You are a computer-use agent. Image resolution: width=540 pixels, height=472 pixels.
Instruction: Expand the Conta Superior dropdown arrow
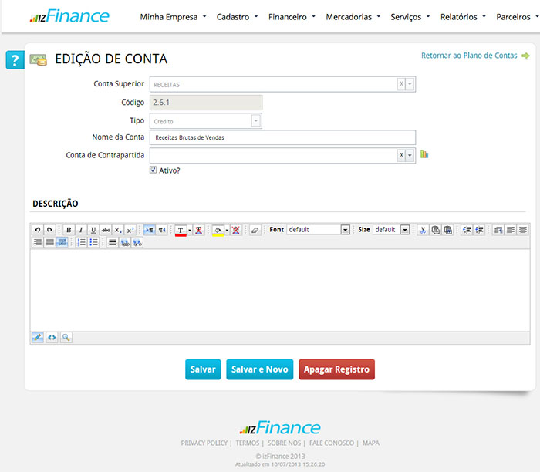coord(410,84)
